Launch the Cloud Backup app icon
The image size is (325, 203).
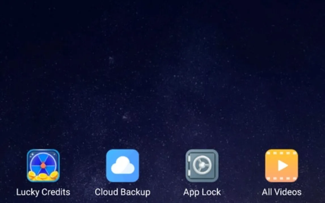123,166
